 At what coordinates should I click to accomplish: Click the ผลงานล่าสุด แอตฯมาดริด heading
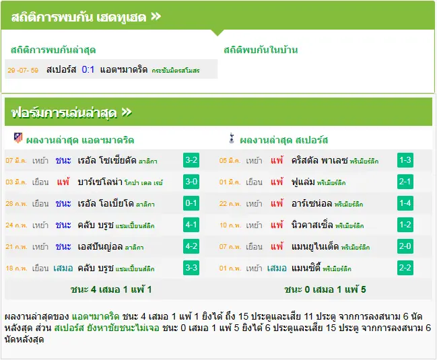coord(80,140)
